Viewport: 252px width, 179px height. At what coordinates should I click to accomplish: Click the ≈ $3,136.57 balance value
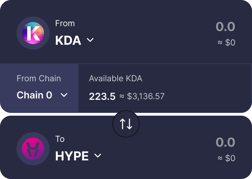[x=142, y=96]
